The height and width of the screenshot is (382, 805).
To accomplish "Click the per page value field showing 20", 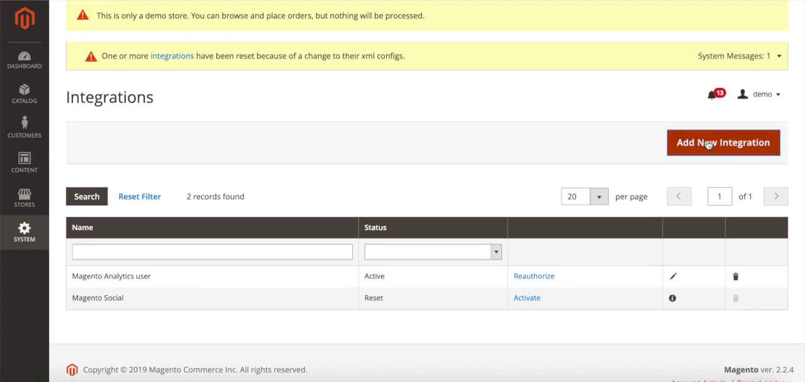I will 575,197.
